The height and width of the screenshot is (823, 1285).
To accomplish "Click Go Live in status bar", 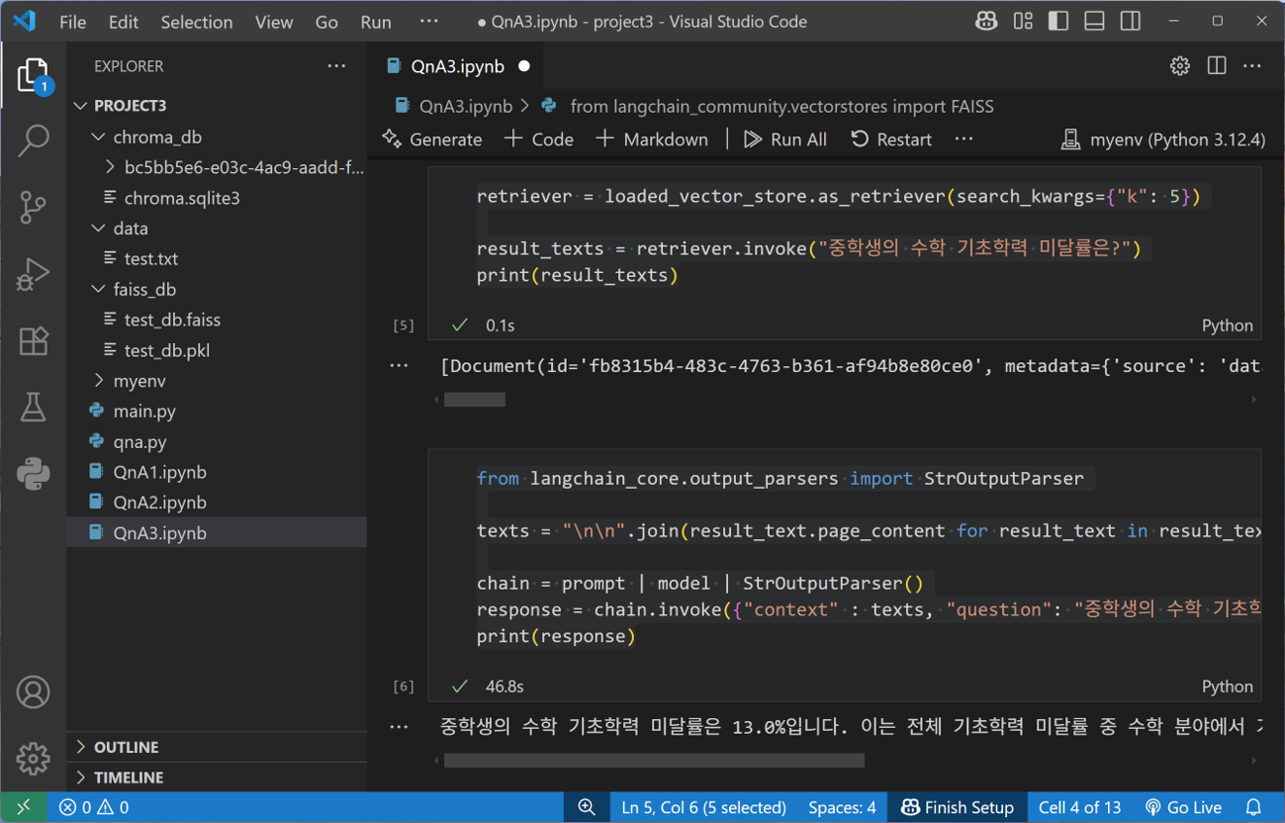I will (x=1182, y=807).
